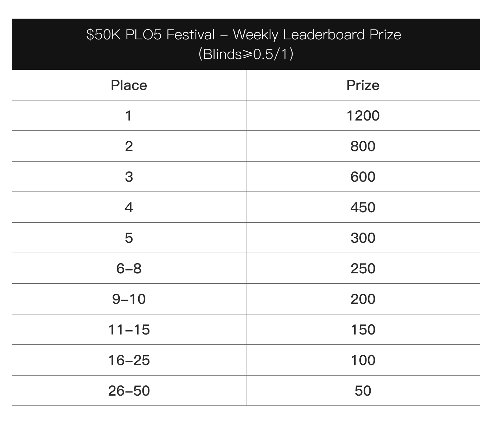The height and width of the screenshot is (429, 492).
Task: Select the 200 prize value
Action: pos(363,299)
